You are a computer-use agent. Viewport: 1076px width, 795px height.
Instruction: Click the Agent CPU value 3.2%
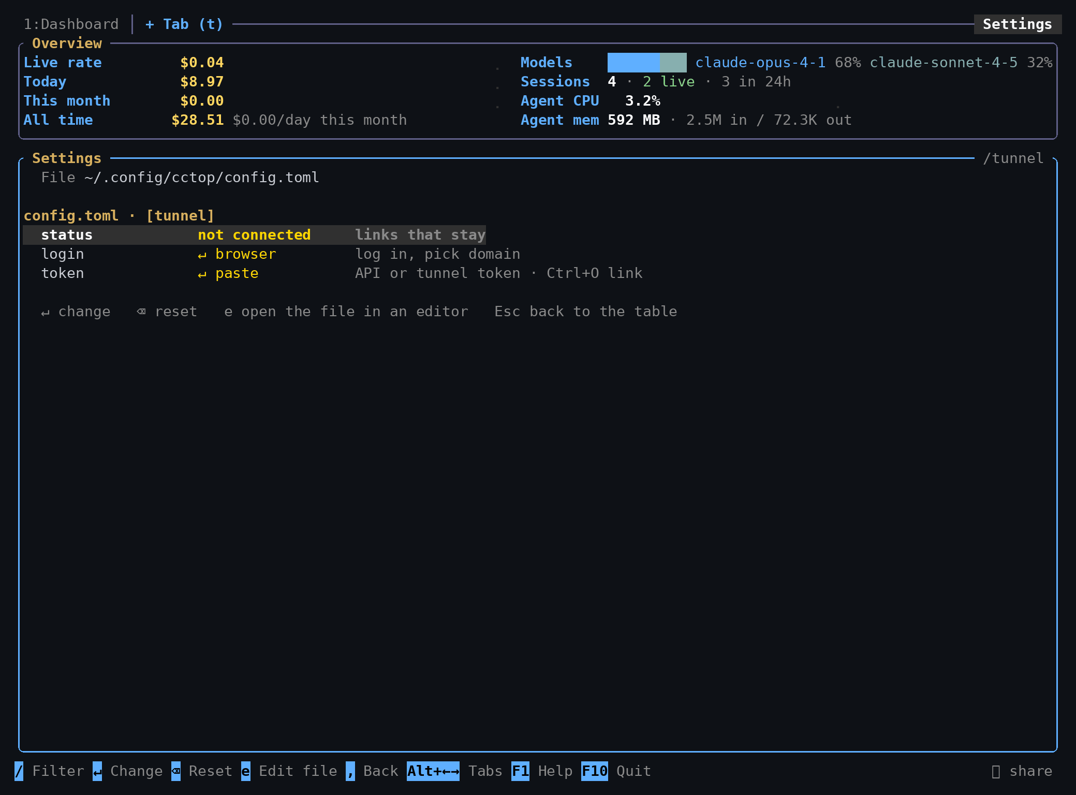[642, 101]
